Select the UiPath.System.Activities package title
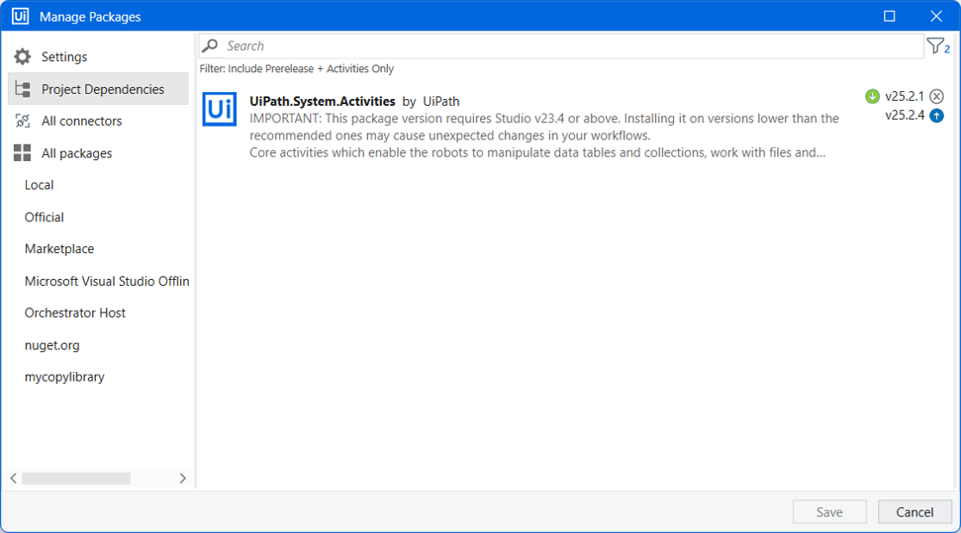 (323, 101)
